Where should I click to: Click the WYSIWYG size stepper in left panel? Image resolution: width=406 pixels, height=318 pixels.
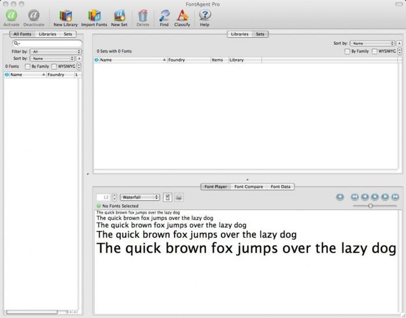click(x=79, y=66)
